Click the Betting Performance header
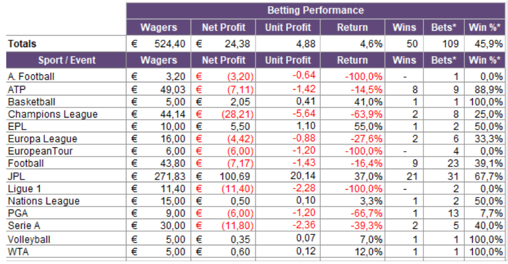The width and height of the screenshot is (508, 264). point(315,10)
